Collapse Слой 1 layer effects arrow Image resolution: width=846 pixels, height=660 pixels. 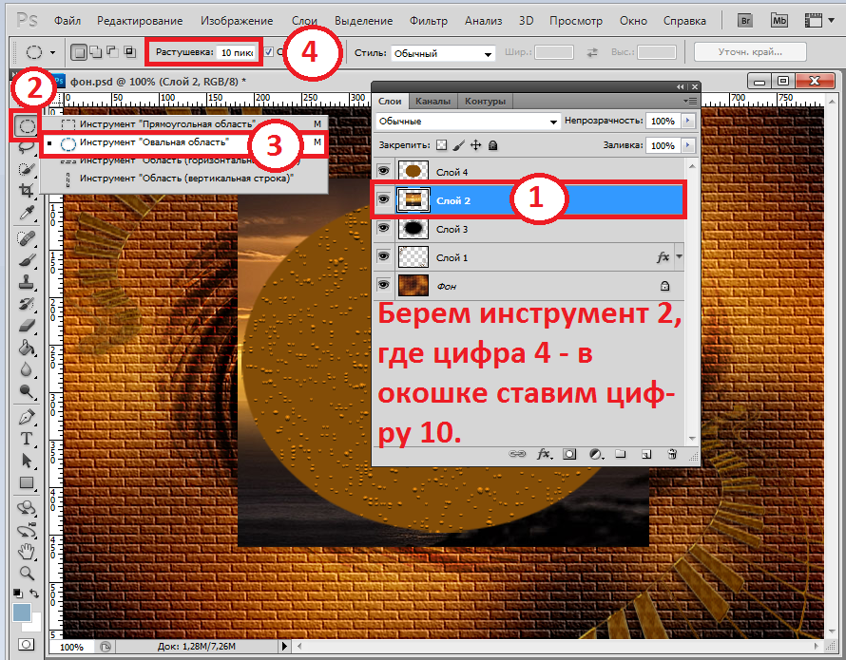[680, 256]
